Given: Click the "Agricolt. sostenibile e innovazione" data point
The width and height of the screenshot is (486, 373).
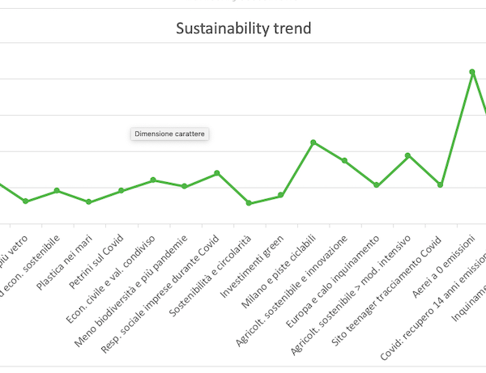Looking at the screenshot, I should (344, 161).
